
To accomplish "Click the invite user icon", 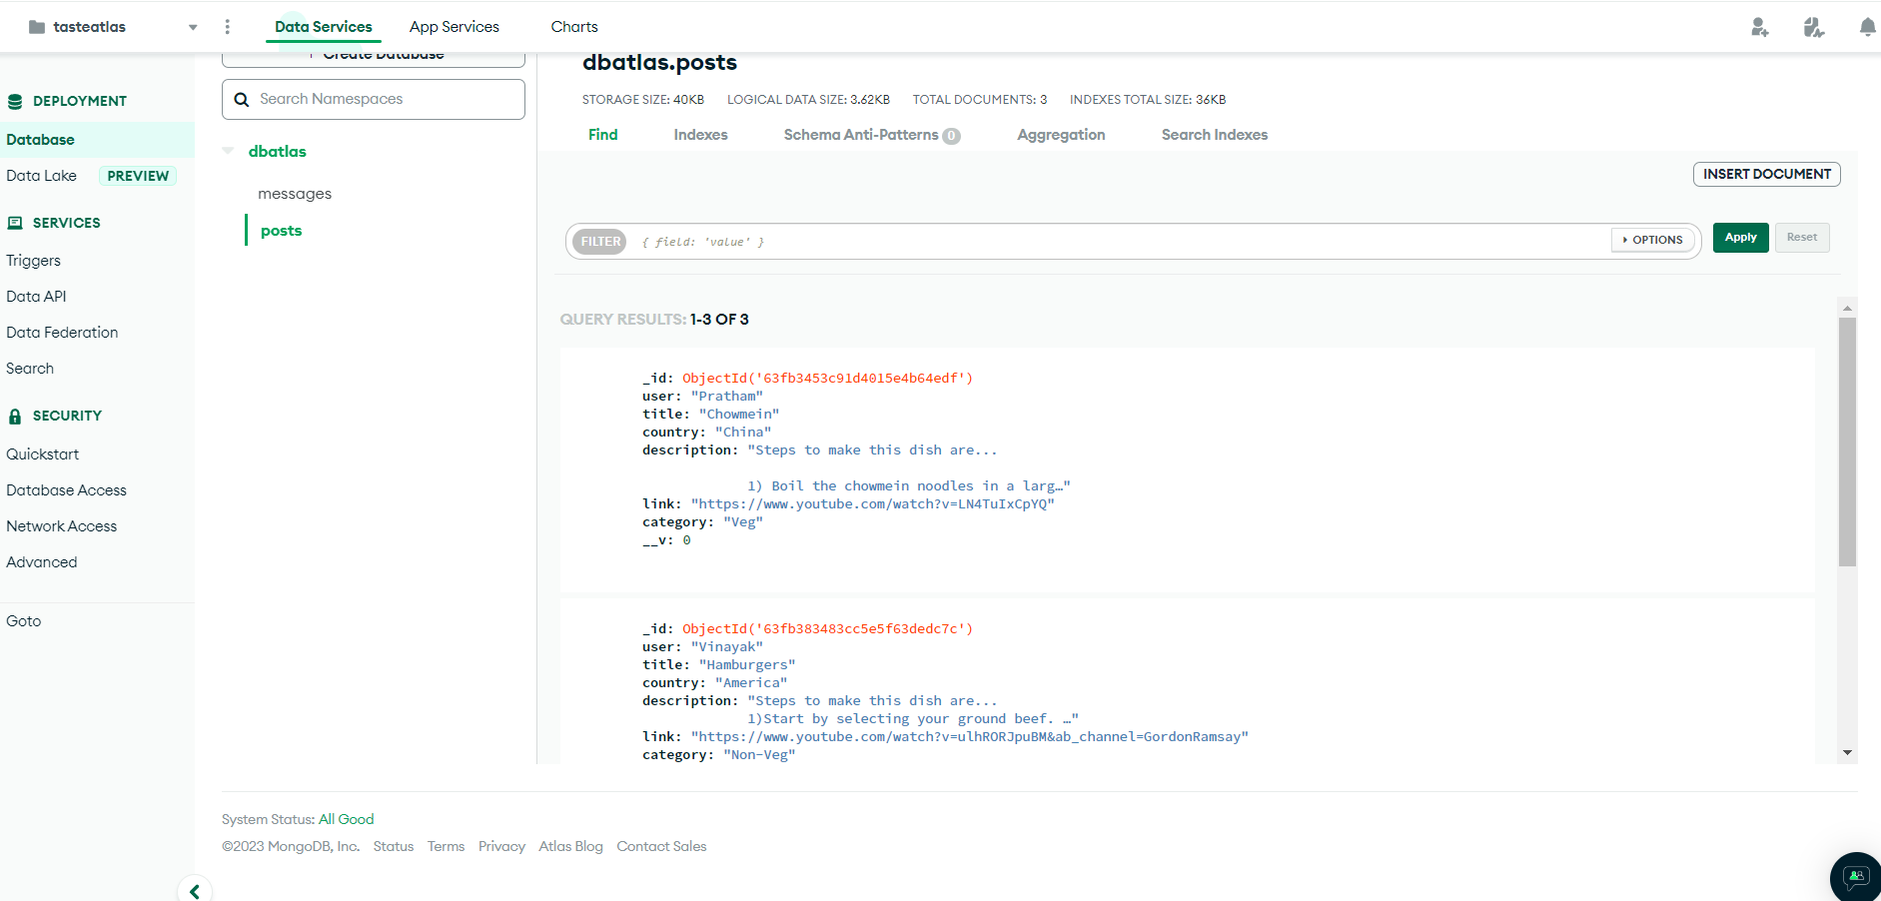I will (x=1760, y=27).
